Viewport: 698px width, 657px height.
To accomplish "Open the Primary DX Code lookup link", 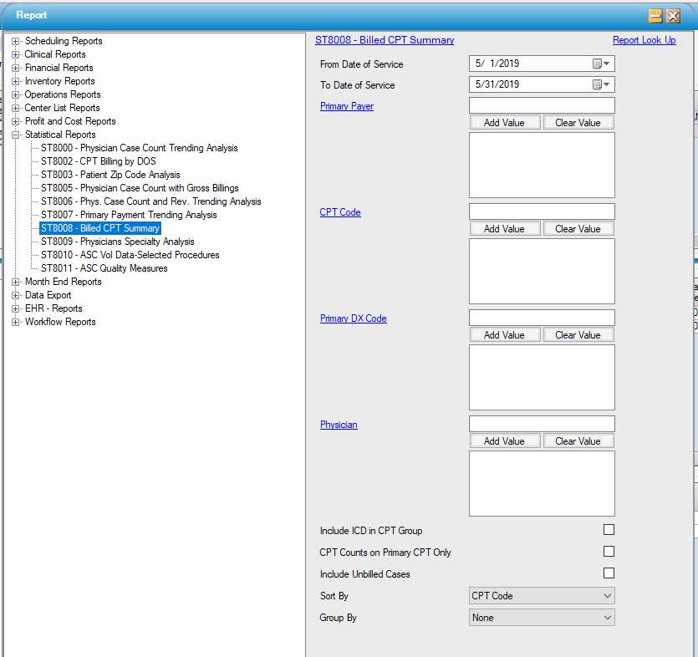I will (x=353, y=318).
